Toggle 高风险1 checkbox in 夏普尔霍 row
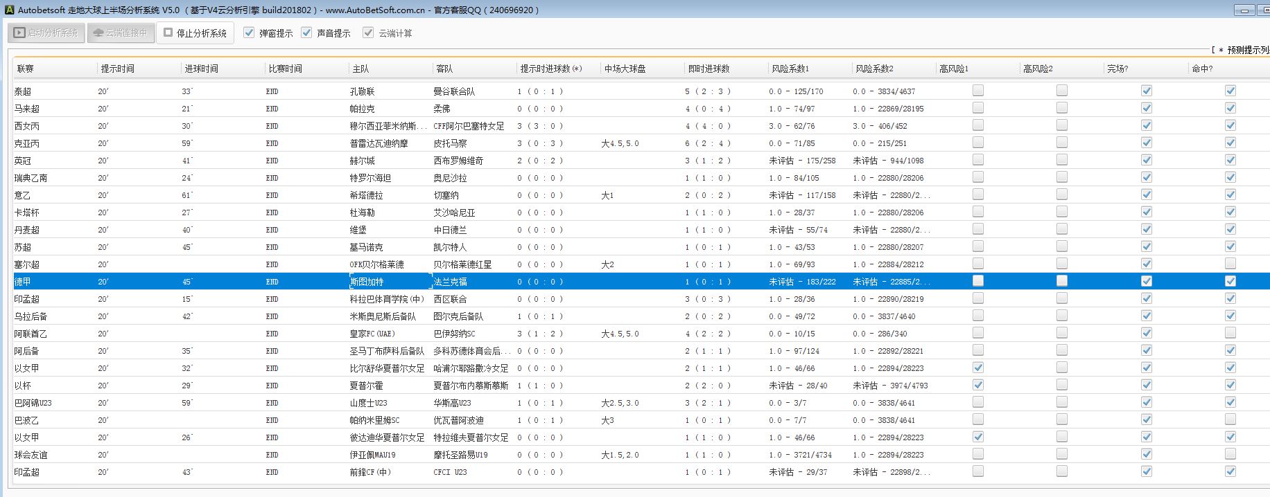Image resolution: width=1270 pixels, height=497 pixels. click(x=977, y=385)
